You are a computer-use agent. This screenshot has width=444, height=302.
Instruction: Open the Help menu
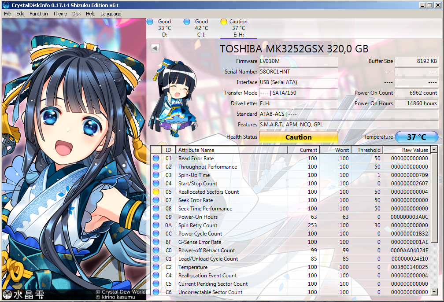(91, 14)
